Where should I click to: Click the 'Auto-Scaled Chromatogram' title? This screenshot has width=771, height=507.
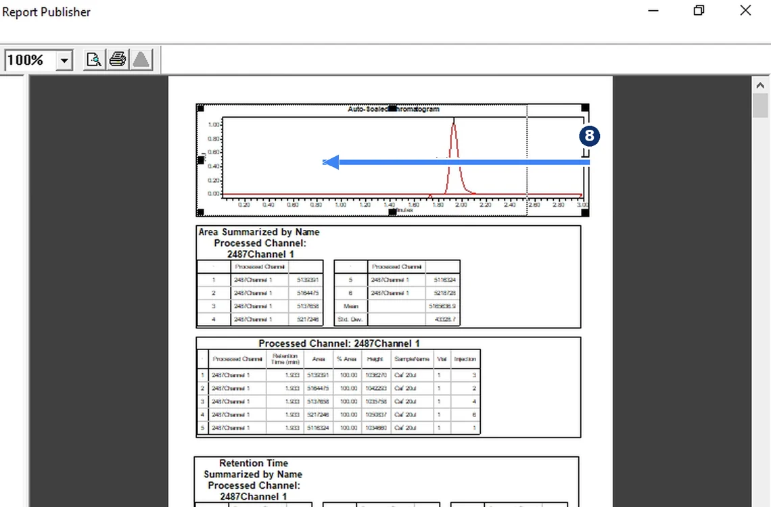pos(394,109)
